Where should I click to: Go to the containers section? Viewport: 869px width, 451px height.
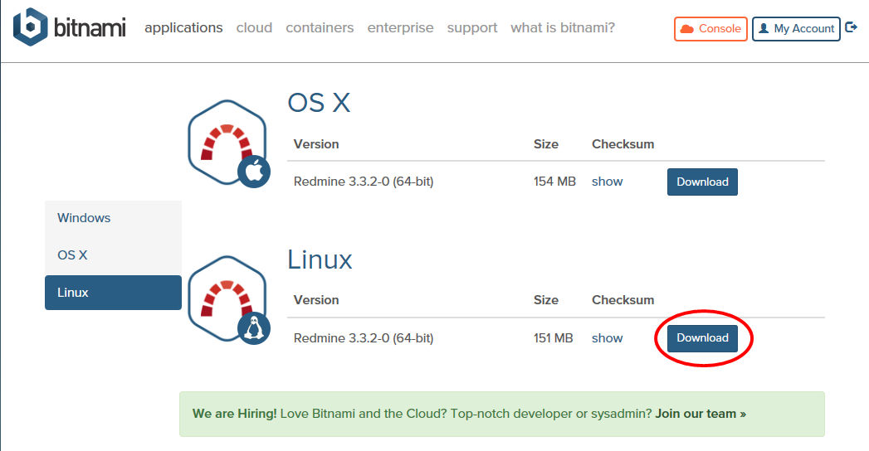[320, 27]
